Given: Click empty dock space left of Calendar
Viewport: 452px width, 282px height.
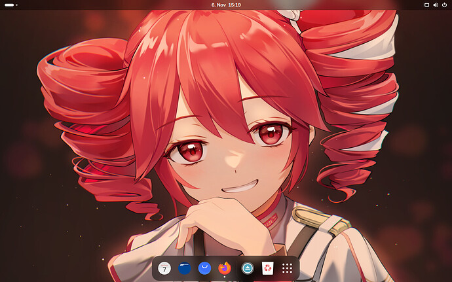Looking at the screenshot, I should (x=155, y=268).
